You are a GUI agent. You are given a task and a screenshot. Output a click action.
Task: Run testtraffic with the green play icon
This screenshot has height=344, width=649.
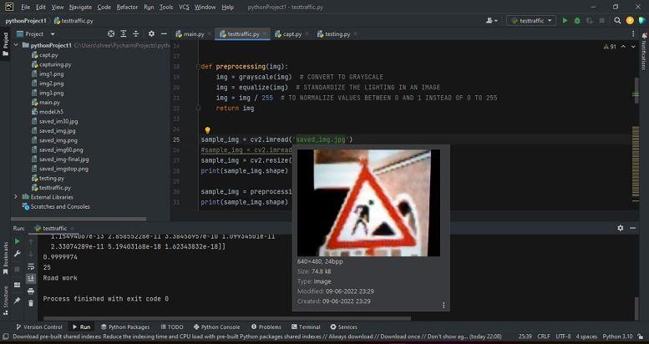point(565,20)
